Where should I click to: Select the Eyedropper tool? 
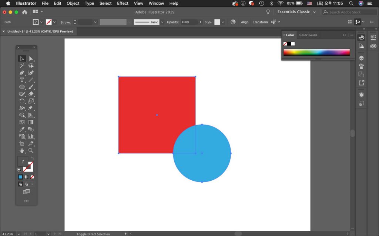tap(22, 129)
